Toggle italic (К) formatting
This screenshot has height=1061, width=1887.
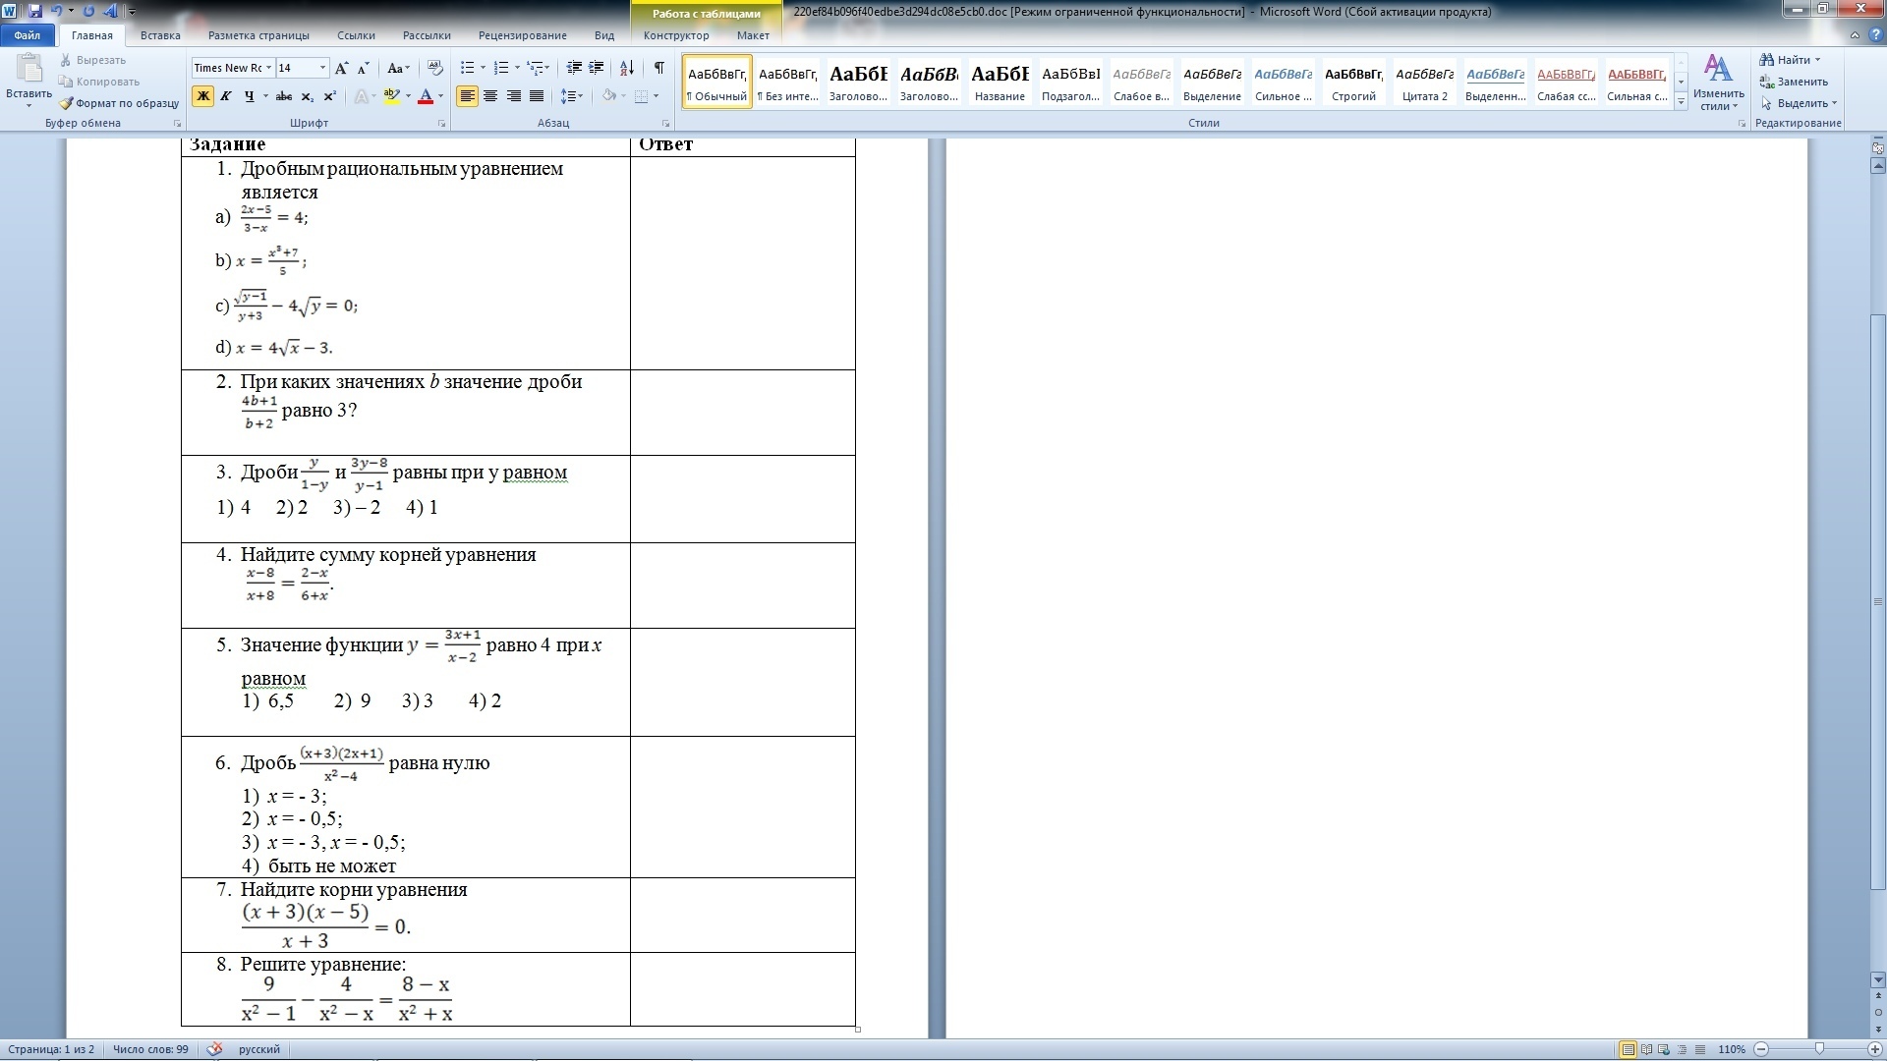pyautogui.click(x=225, y=96)
